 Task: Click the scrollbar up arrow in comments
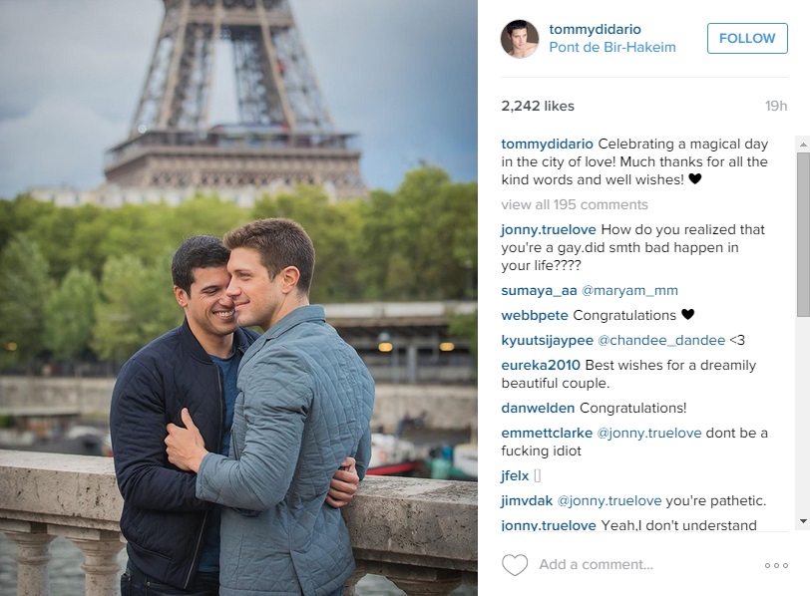803,145
